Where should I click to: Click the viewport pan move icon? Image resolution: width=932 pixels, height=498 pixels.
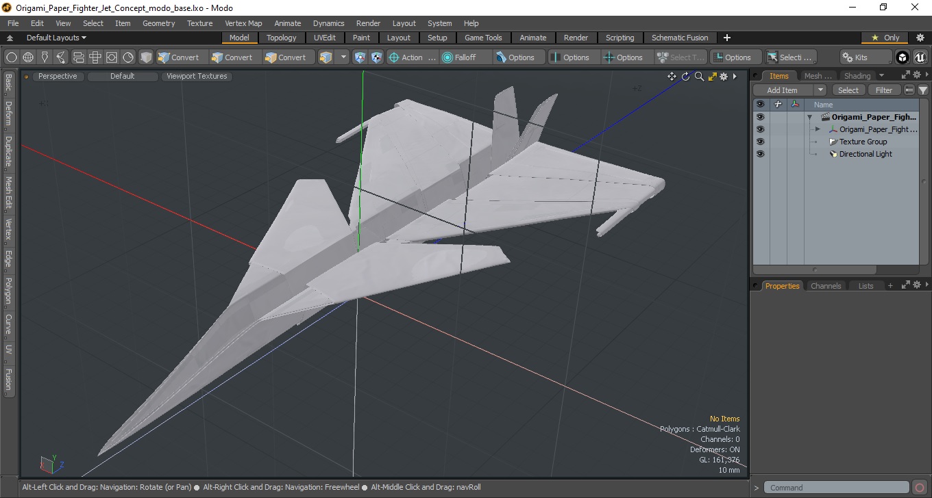pyautogui.click(x=672, y=77)
